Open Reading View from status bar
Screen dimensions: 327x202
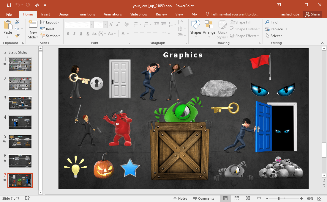point(248,198)
